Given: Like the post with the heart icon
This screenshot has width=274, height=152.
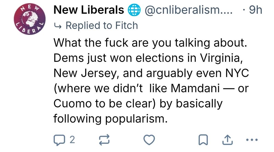Looking at the screenshot, I should pyautogui.click(x=149, y=140).
